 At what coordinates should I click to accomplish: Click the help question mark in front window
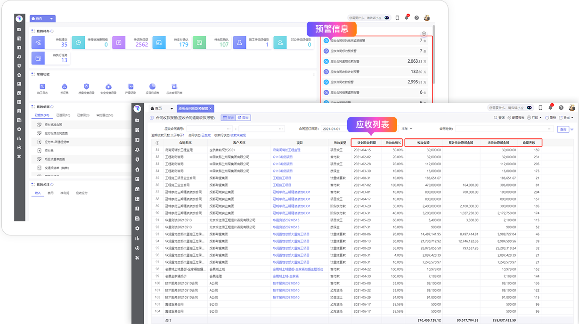pyautogui.click(x=561, y=108)
